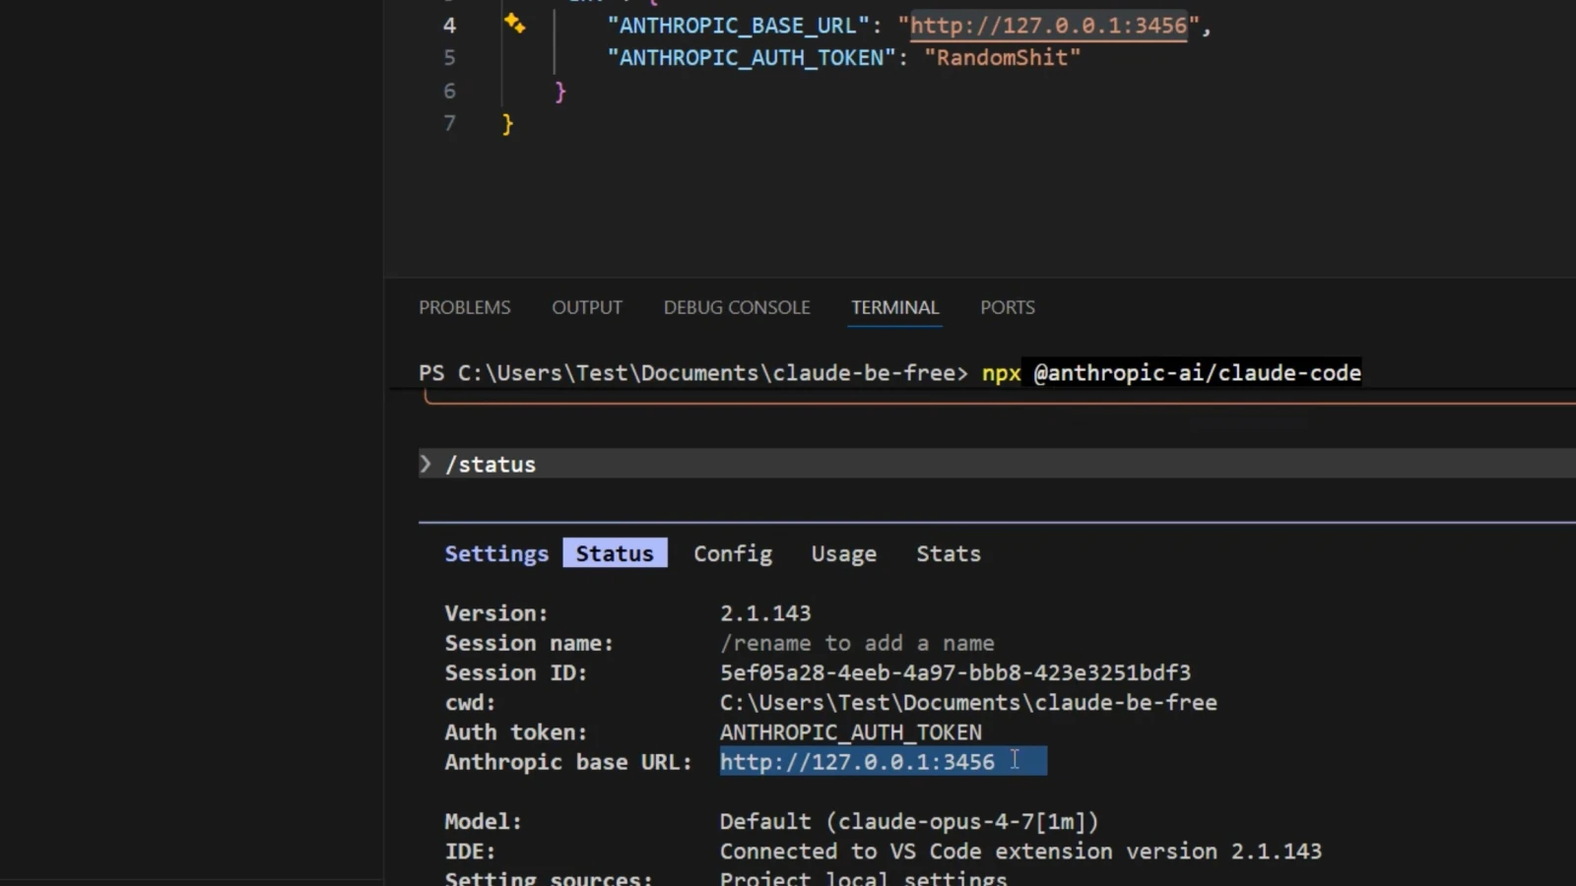Click the sparkle code action icon
Screen dimensions: 1576x886
click(x=514, y=24)
